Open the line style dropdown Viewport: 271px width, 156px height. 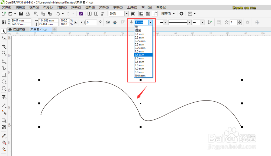[189, 22]
